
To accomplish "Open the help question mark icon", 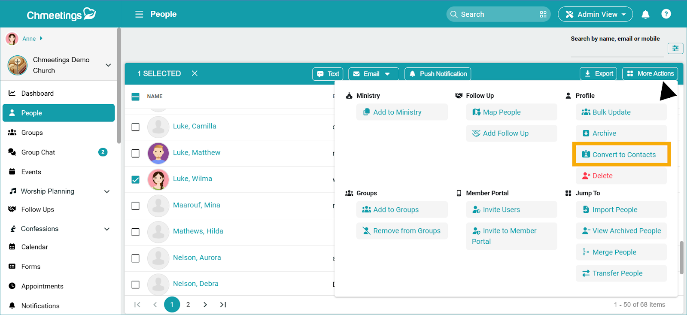I will [666, 14].
